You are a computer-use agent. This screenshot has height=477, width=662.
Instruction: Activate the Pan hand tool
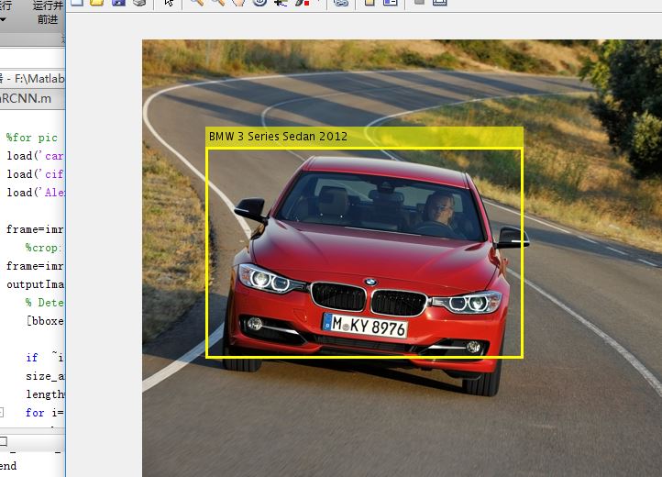point(239,2)
